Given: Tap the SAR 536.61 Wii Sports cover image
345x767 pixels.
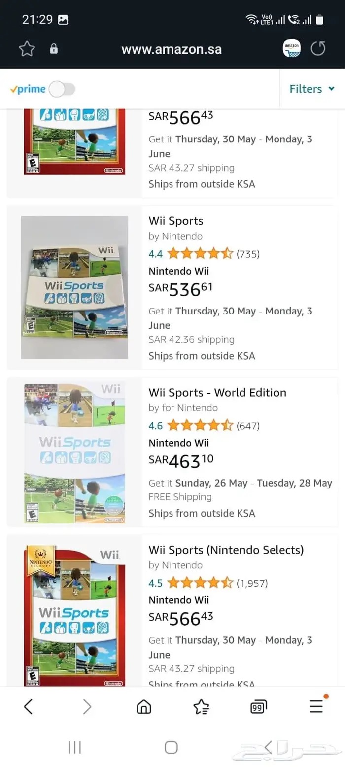Looking at the screenshot, I should click(74, 287).
